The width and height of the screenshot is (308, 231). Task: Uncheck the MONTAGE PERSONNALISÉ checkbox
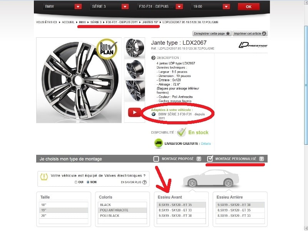210,159
